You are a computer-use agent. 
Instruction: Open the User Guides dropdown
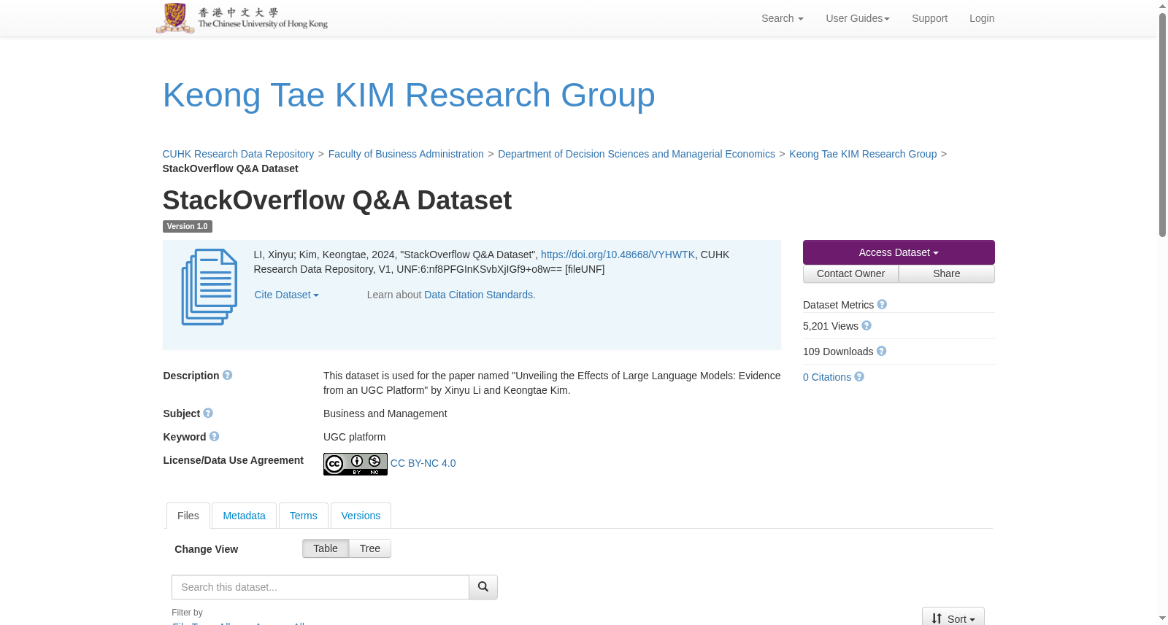coord(858,18)
